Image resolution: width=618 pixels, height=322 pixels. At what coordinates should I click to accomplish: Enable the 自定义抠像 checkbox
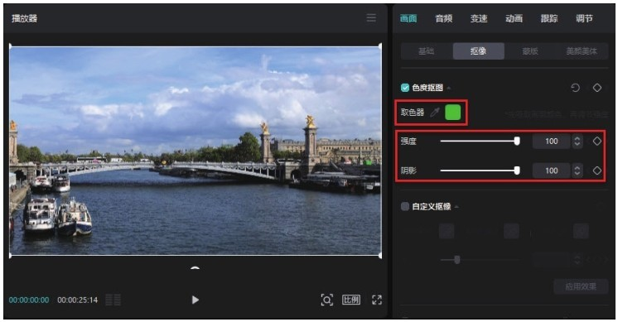click(405, 206)
